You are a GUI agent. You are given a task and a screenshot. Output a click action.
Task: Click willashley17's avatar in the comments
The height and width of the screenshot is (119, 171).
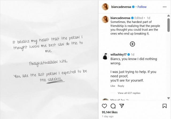click(x=105, y=56)
